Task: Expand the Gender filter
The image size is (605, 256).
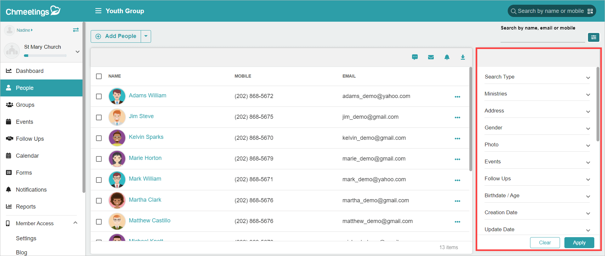Action: coord(537,128)
